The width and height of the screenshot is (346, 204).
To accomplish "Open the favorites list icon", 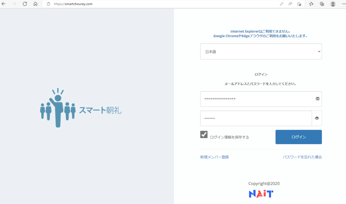I will click(311, 4).
